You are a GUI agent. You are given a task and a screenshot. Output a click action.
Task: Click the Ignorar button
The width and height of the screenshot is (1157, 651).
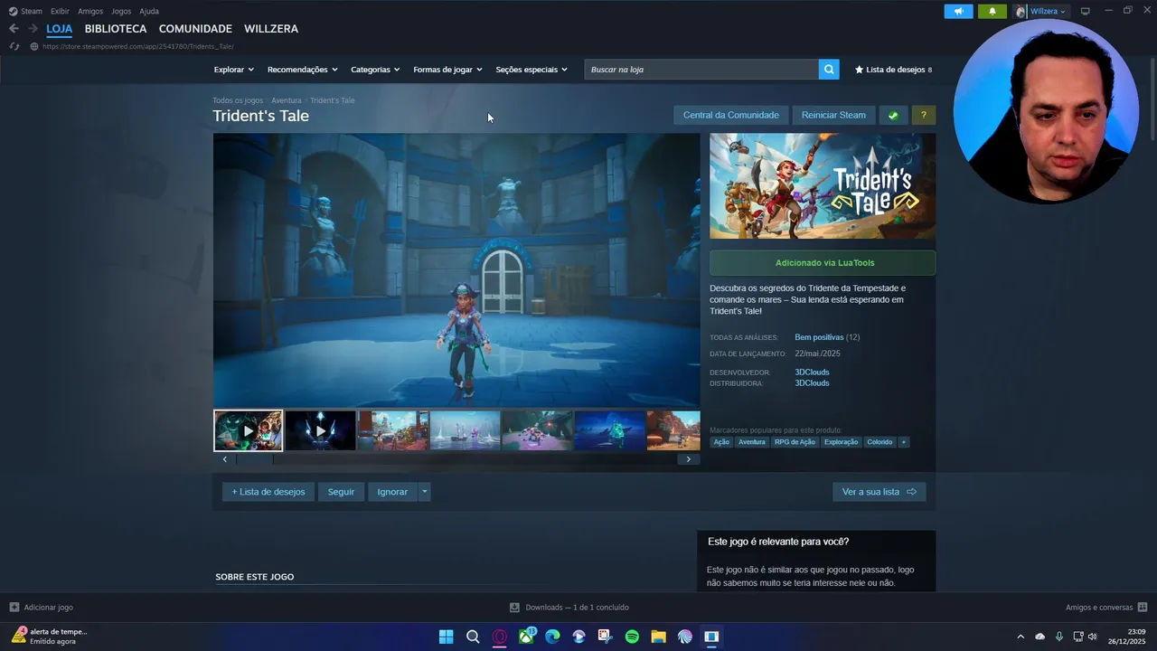[x=392, y=492]
